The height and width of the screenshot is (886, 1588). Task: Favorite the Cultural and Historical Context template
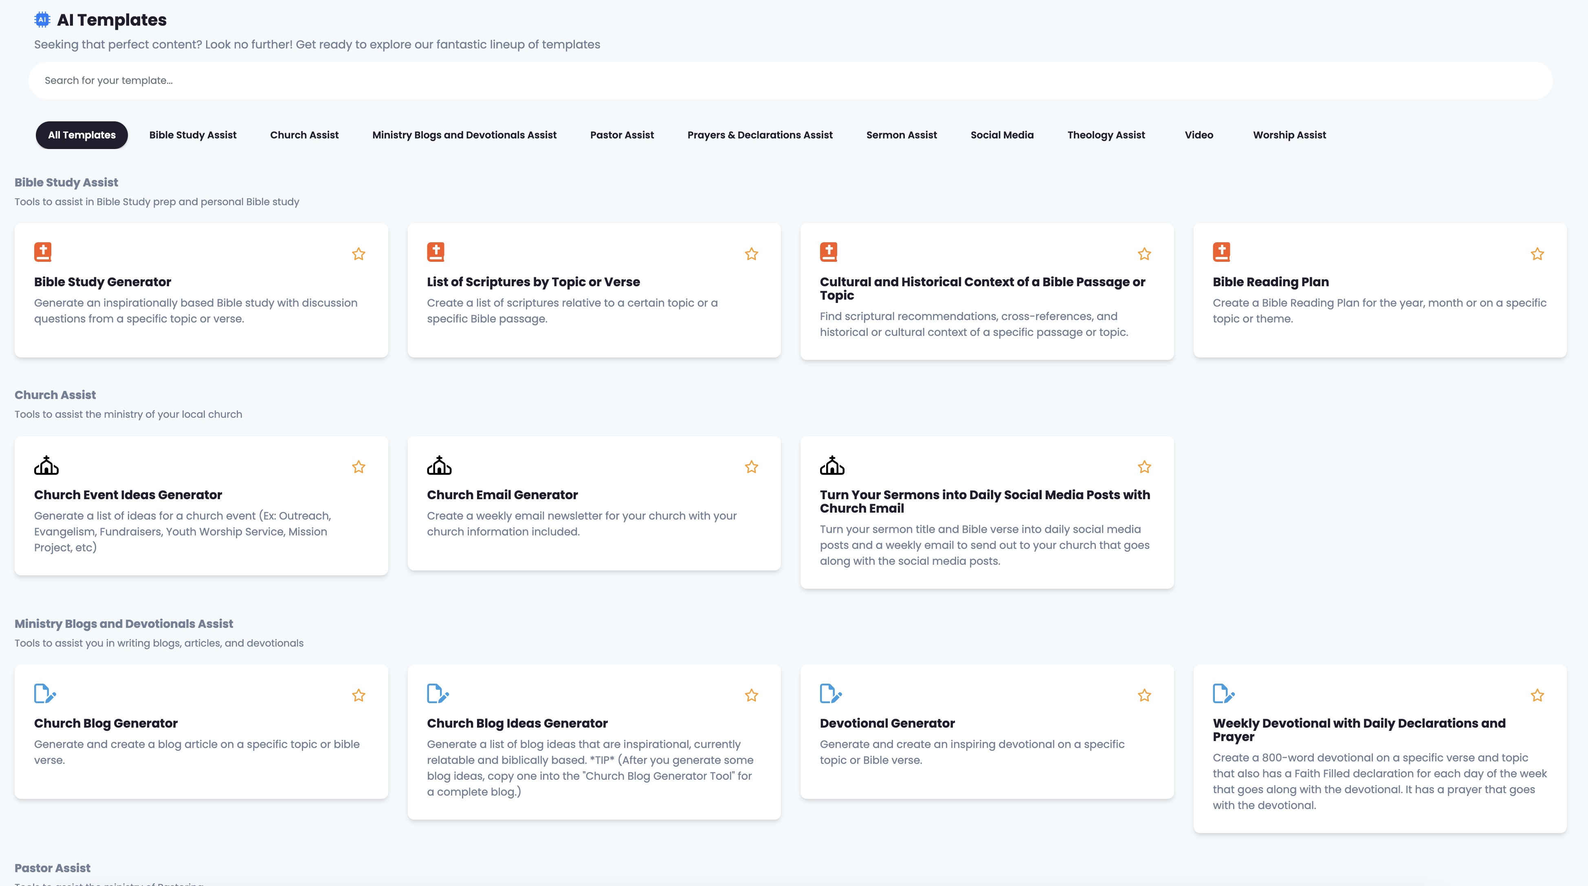(x=1144, y=254)
